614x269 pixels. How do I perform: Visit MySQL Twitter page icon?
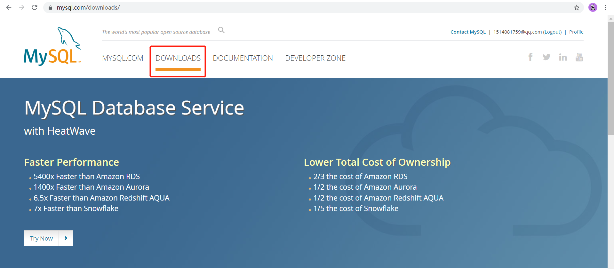click(546, 57)
